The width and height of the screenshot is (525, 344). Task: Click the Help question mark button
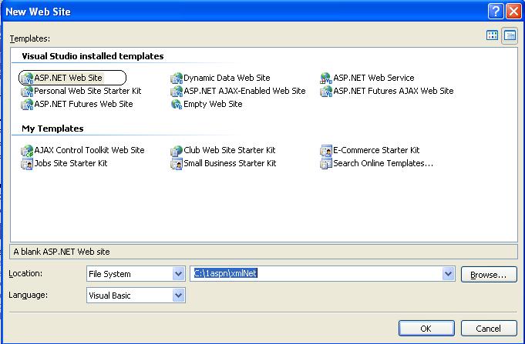point(496,12)
